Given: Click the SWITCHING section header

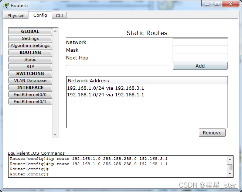Looking at the screenshot, I should [x=30, y=73].
